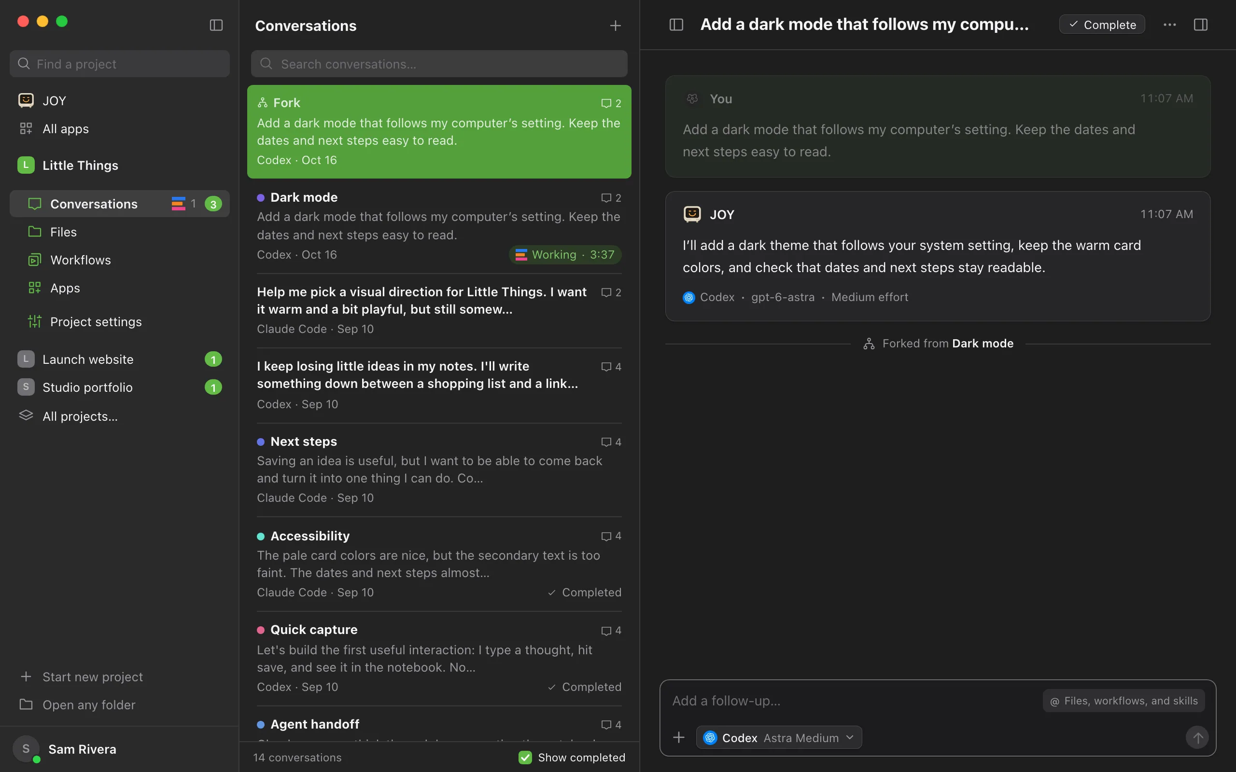Click the JOY robot icon in the sidebar
This screenshot has width=1236, height=772.
pyautogui.click(x=26, y=100)
